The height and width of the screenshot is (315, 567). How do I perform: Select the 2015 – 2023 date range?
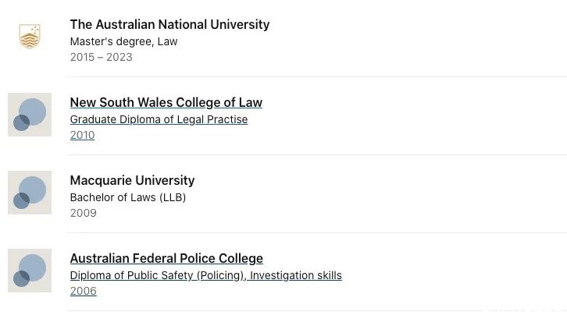102,57
